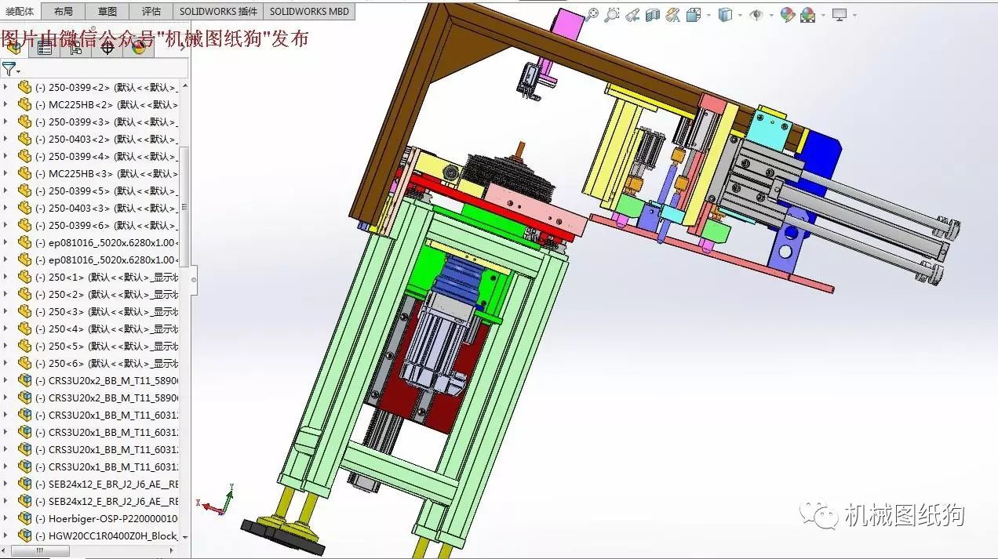Viewport: 998px width, 559px height.
Task: Expand the 250-0399<5> tree node
Action: [x=5, y=191]
